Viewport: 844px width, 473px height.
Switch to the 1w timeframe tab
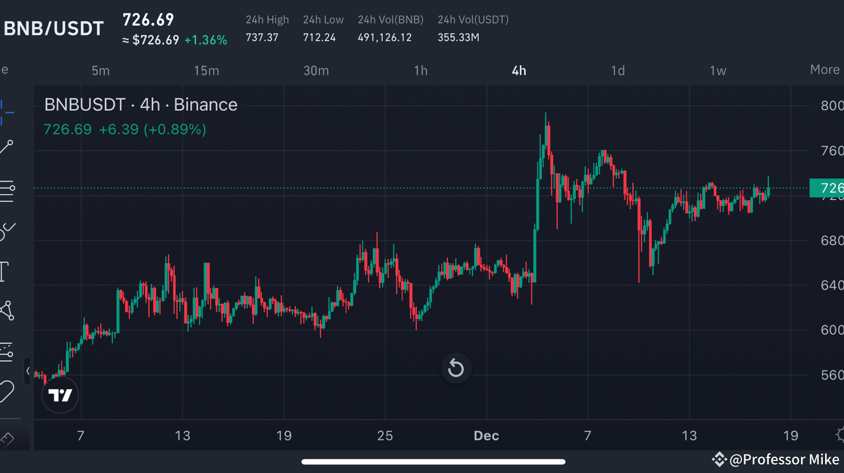point(718,70)
